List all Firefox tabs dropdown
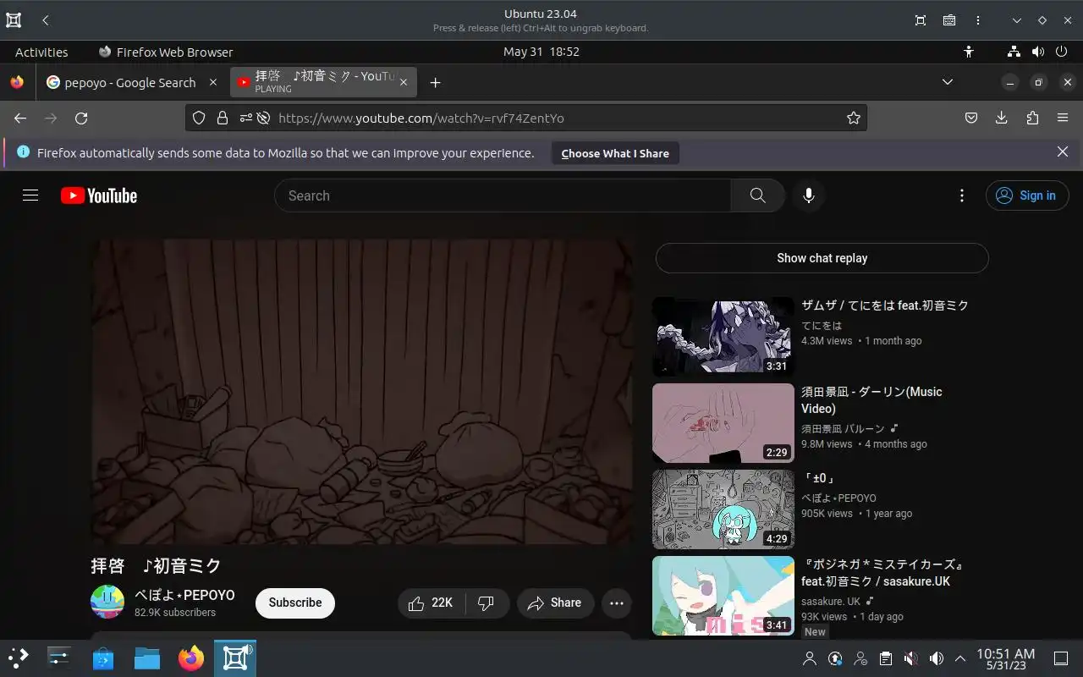Image resolution: width=1083 pixels, height=677 pixels. (948, 82)
